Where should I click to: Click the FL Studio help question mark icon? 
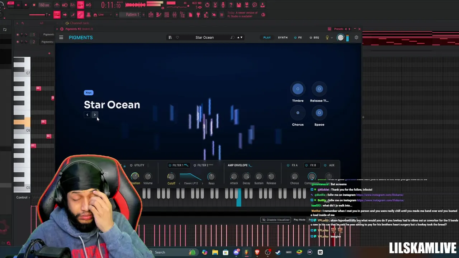(x=231, y=5)
